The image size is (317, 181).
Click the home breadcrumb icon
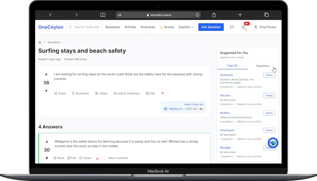[x=40, y=42]
